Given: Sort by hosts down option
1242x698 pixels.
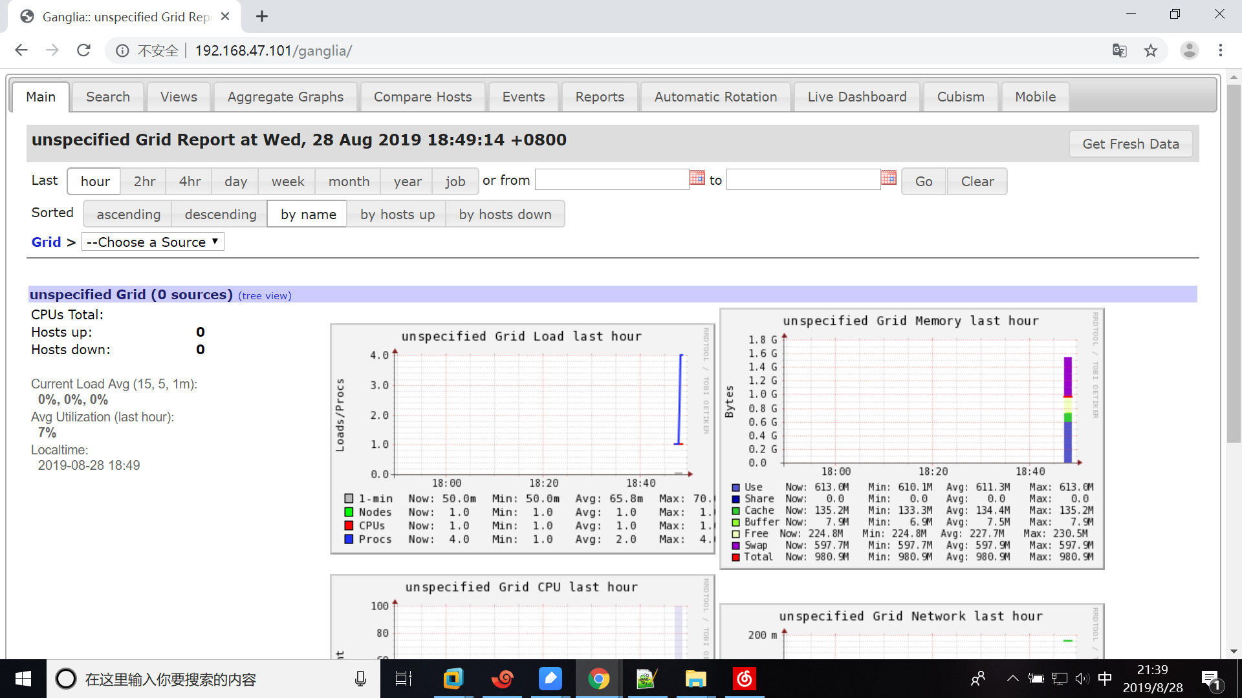Looking at the screenshot, I should click(x=505, y=215).
